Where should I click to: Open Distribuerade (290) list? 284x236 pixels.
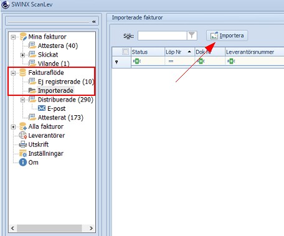[x=65, y=100]
